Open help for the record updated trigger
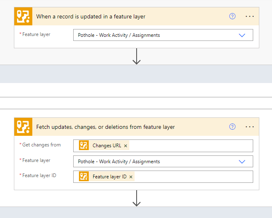 tap(232, 16)
